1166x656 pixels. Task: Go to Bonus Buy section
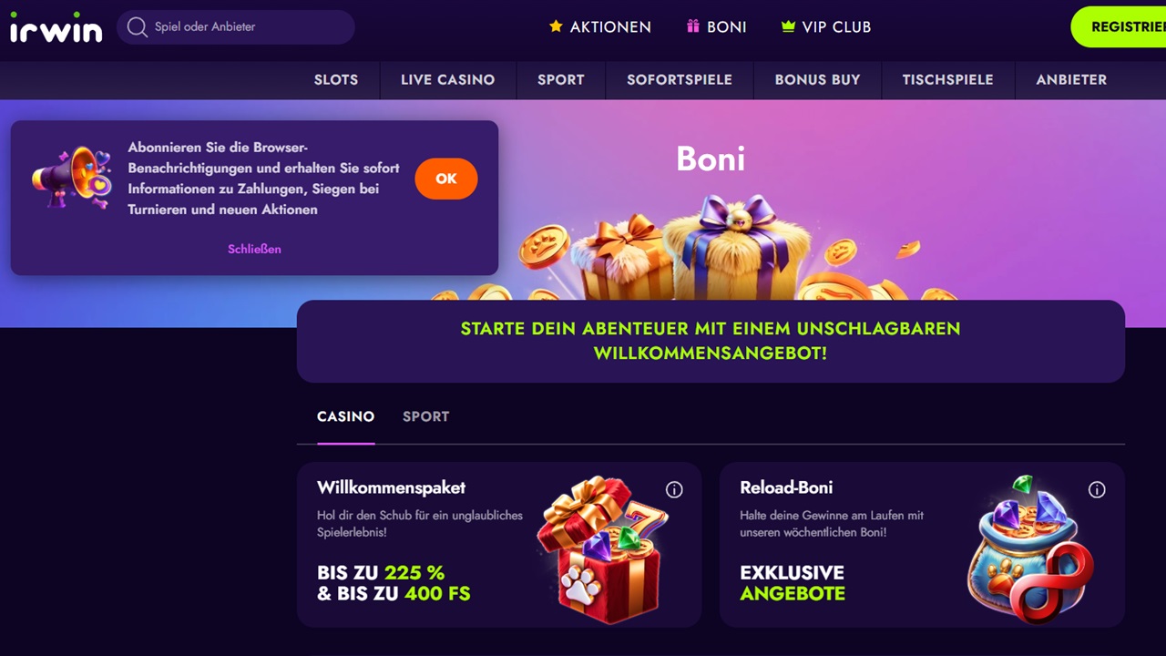(x=817, y=80)
